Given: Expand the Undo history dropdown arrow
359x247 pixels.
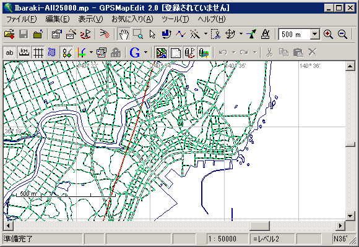Looking at the screenshot, I should 233,52.
